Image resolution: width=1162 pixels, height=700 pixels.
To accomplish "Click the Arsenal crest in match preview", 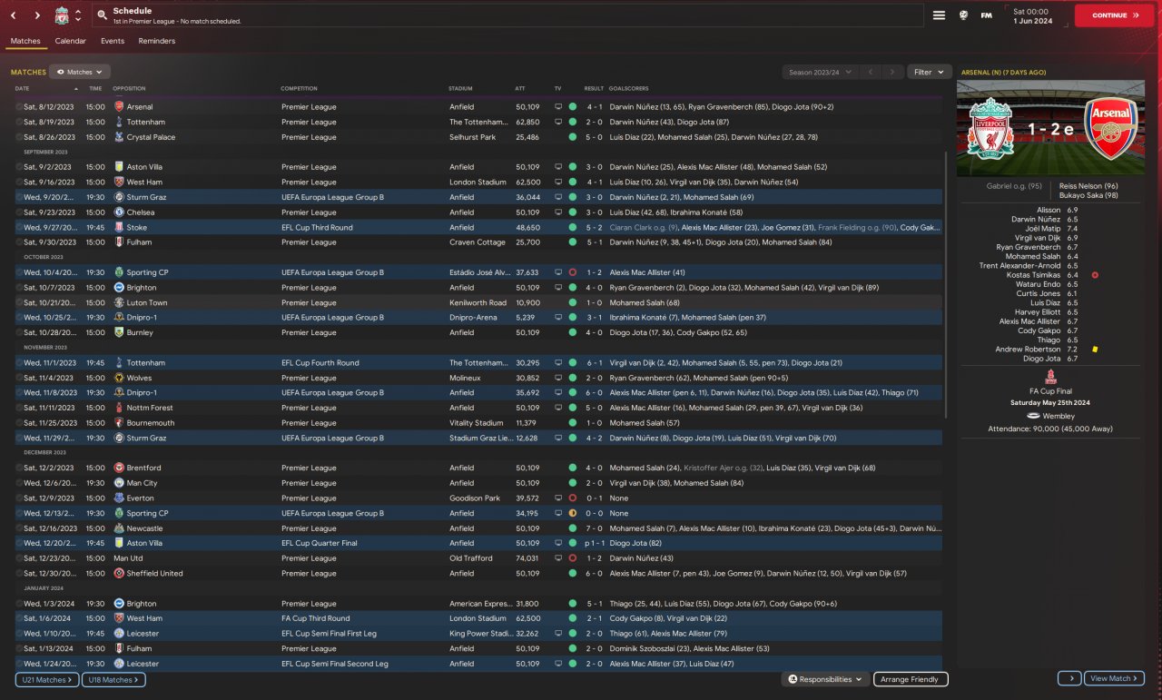I will [1109, 129].
